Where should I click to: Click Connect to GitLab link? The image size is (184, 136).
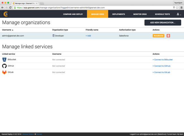point(161,72)
